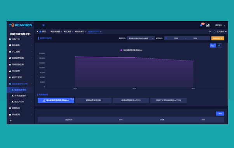Screen dimensions: 234x148
Task: Toggle the purple chart legend marker
Action: (121, 50)
